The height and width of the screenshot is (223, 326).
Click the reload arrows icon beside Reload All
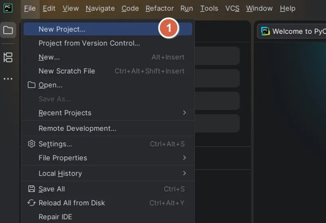pos(31,203)
